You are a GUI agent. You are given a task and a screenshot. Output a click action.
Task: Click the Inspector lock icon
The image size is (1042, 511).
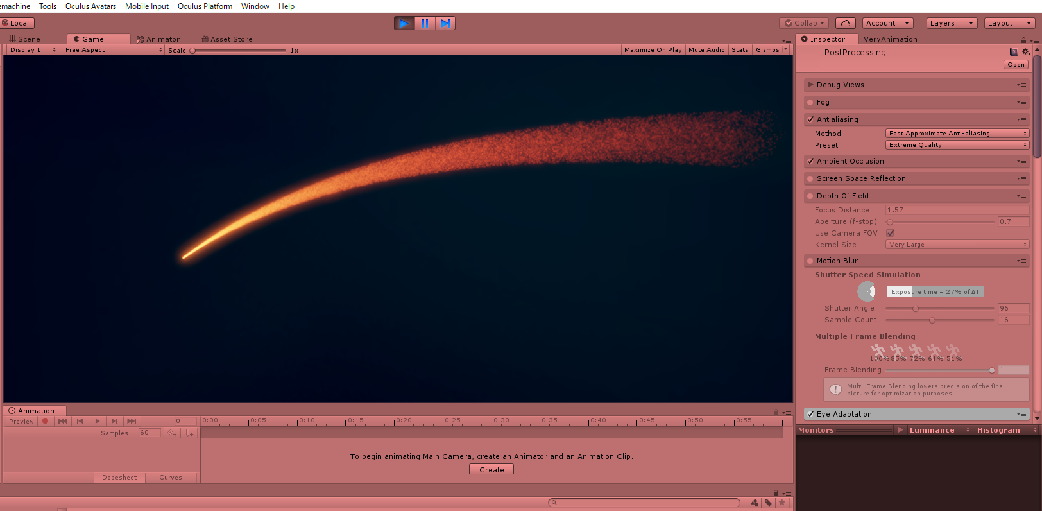1023,40
